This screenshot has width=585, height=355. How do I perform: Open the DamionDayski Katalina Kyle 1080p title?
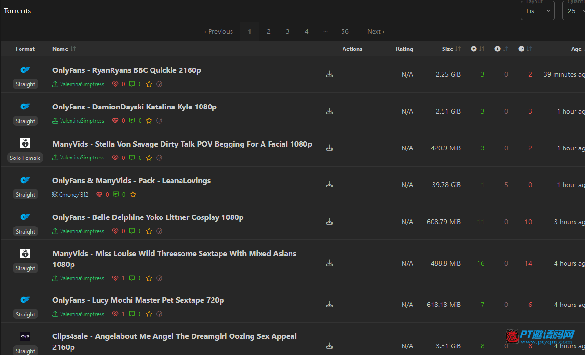coord(134,107)
